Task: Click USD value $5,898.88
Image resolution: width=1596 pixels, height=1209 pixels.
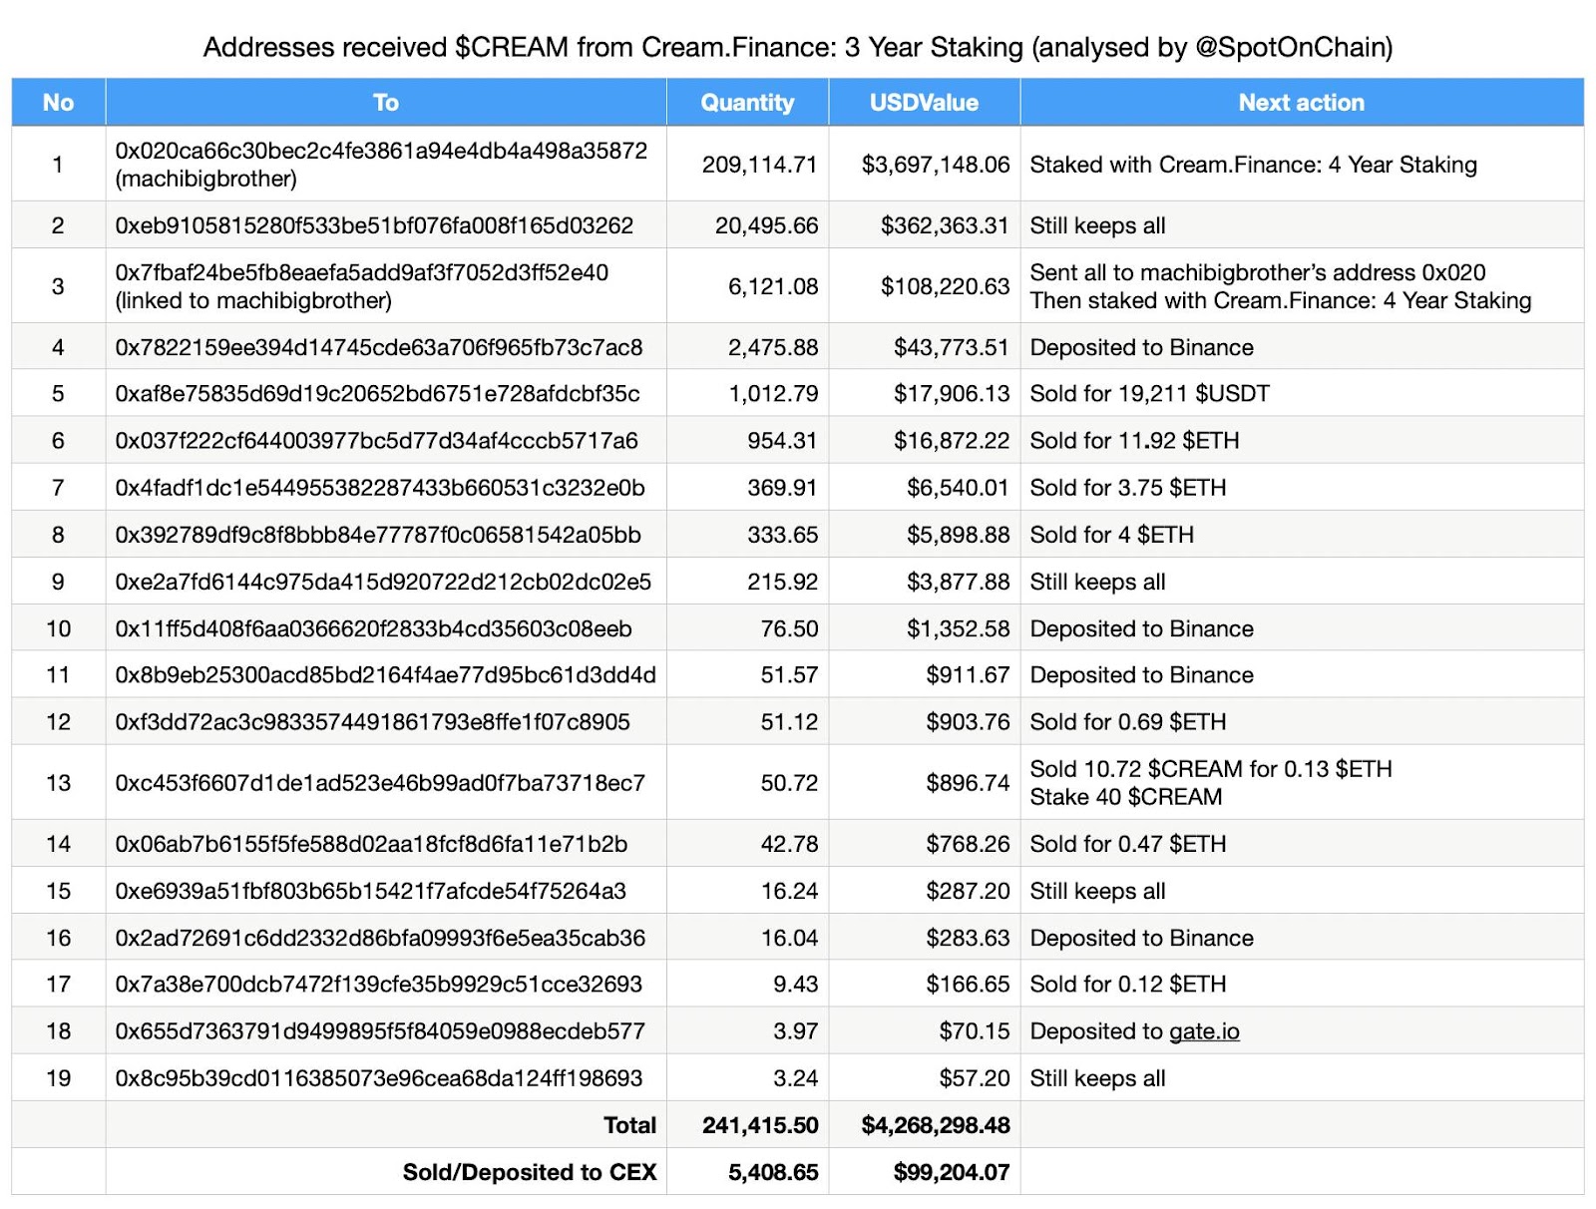Action: click(x=959, y=535)
